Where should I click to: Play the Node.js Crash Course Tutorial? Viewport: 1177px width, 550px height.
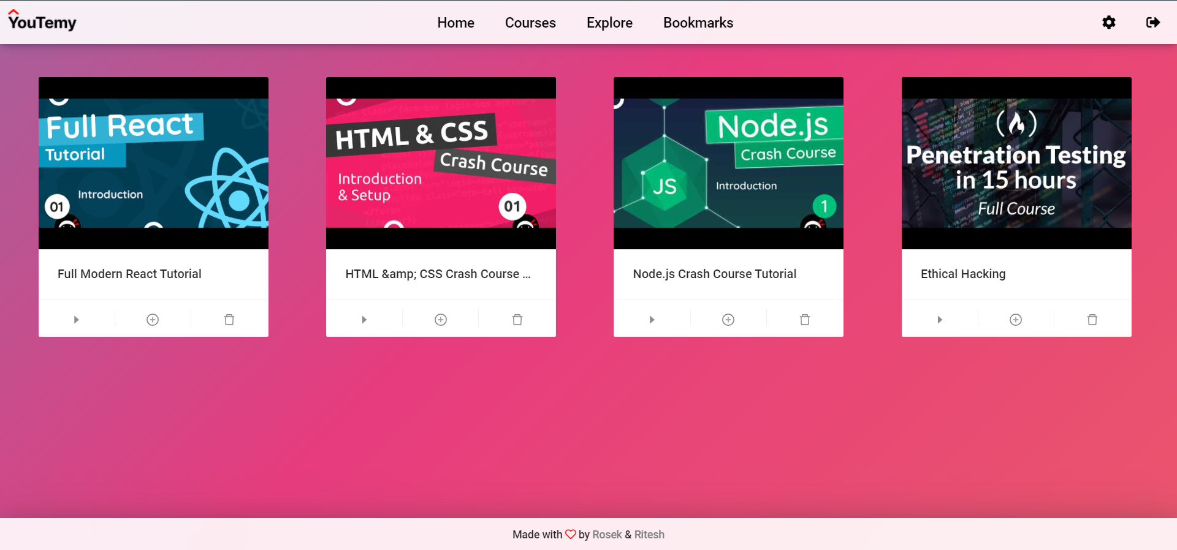(x=652, y=320)
